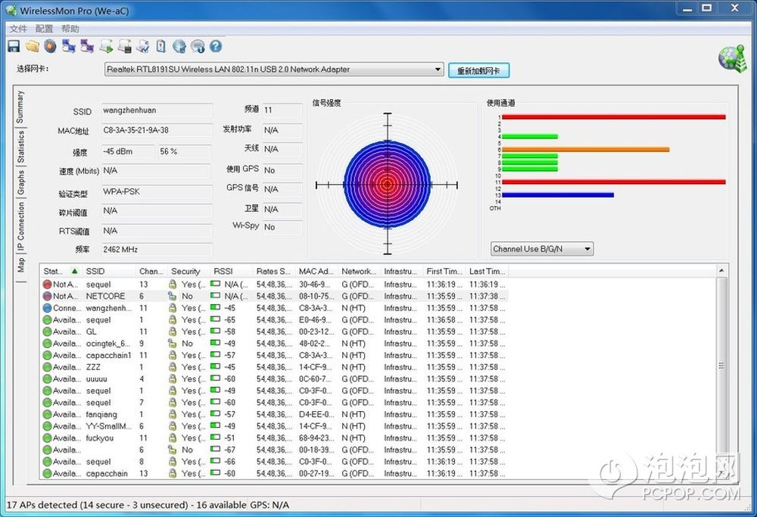This screenshot has width=757, height=517.
Task: Open the 配置 menu
Action: click(45, 29)
